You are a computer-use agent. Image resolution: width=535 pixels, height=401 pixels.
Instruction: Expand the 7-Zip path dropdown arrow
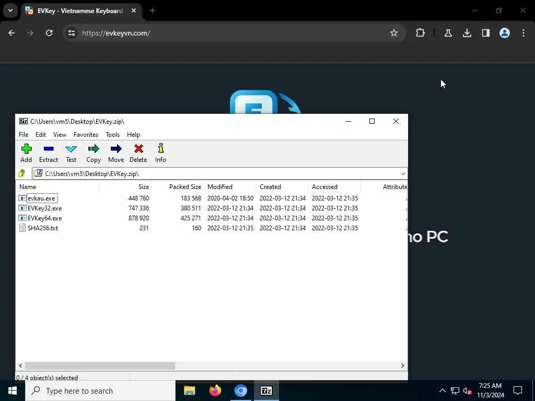[403, 173]
